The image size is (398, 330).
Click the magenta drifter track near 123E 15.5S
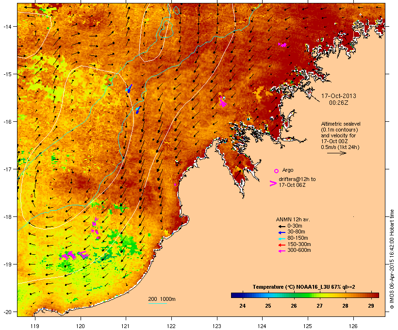click(223, 101)
